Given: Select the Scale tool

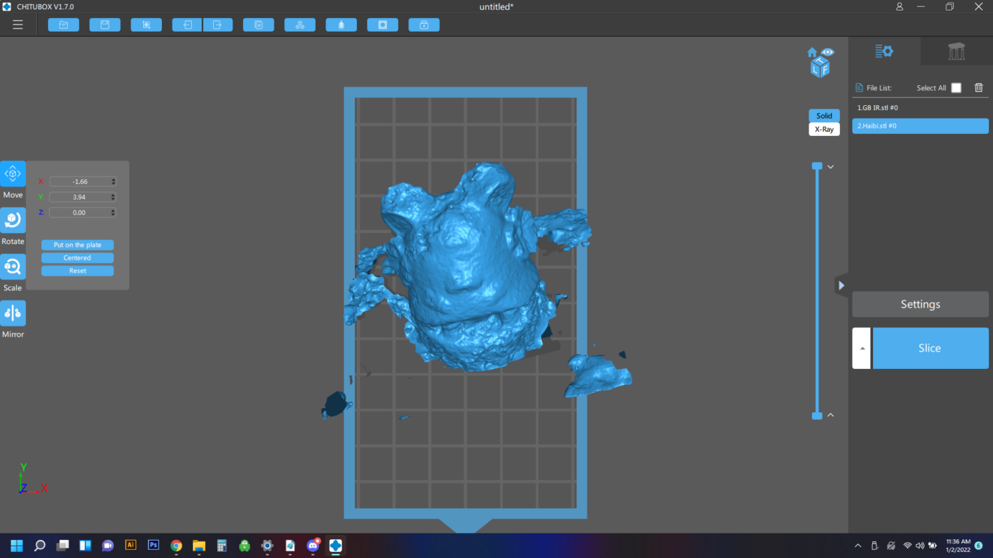Looking at the screenshot, I should pyautogui.click(x=13, y=267).
